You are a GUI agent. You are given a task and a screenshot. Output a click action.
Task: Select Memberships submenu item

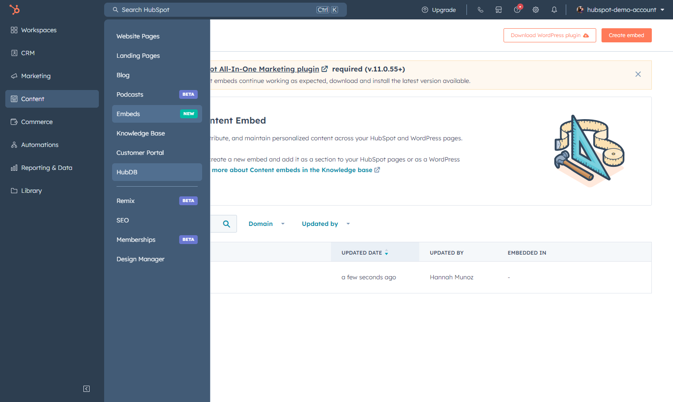coord(157,240)
